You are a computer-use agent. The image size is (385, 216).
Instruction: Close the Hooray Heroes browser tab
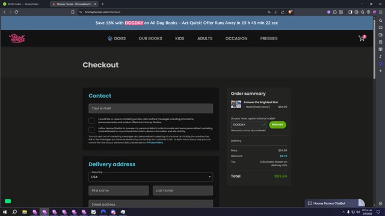pyautogui.click(x=95, y=4)
